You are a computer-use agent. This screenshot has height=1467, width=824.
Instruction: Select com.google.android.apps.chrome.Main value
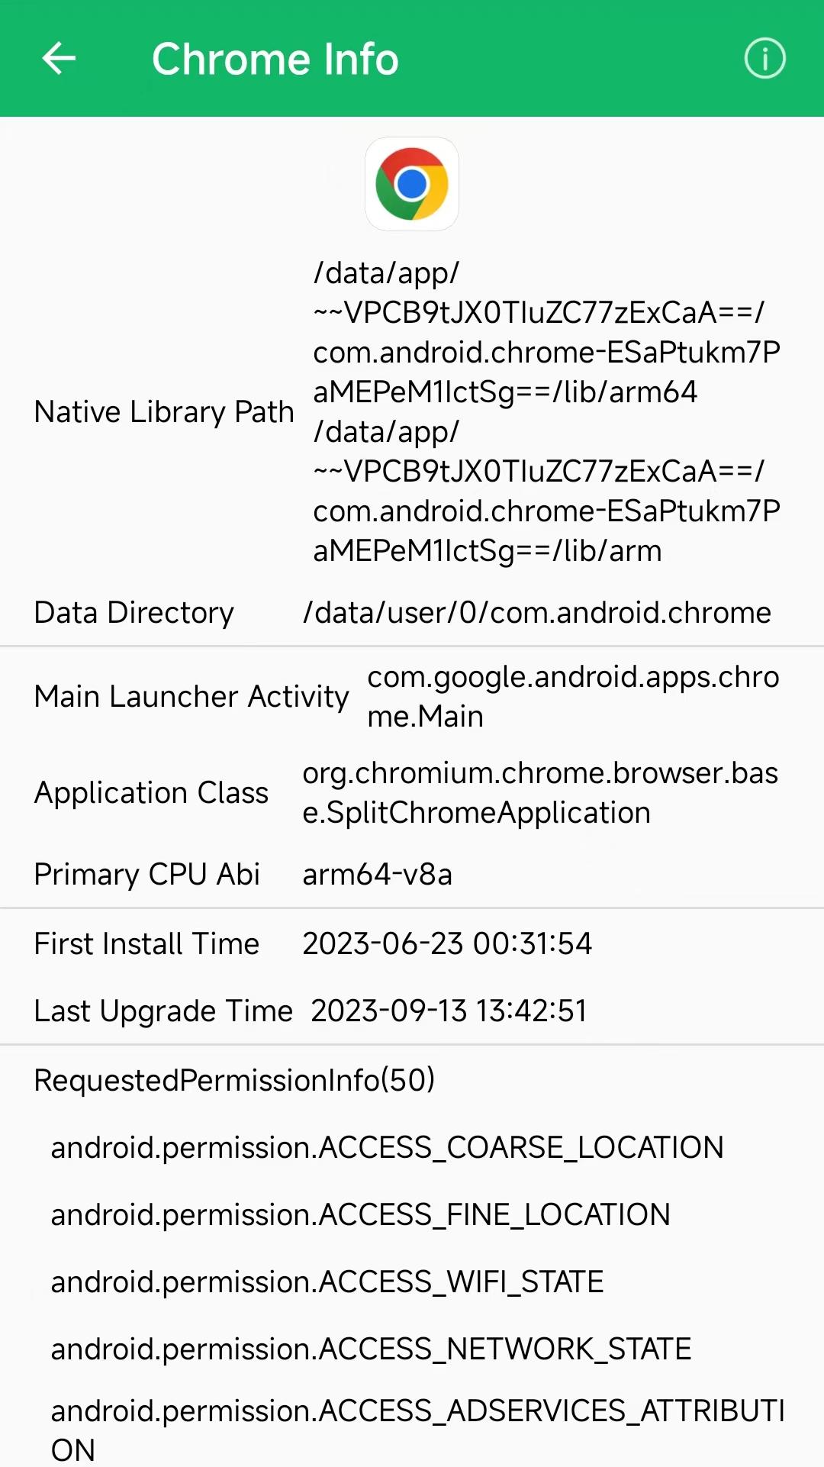click(x=573, y=697)
